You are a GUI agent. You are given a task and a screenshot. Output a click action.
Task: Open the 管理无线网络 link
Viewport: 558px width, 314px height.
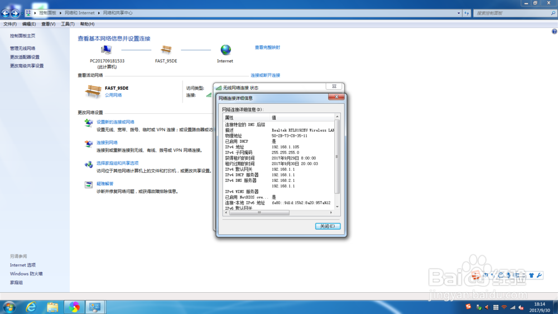tap(22, 49)
